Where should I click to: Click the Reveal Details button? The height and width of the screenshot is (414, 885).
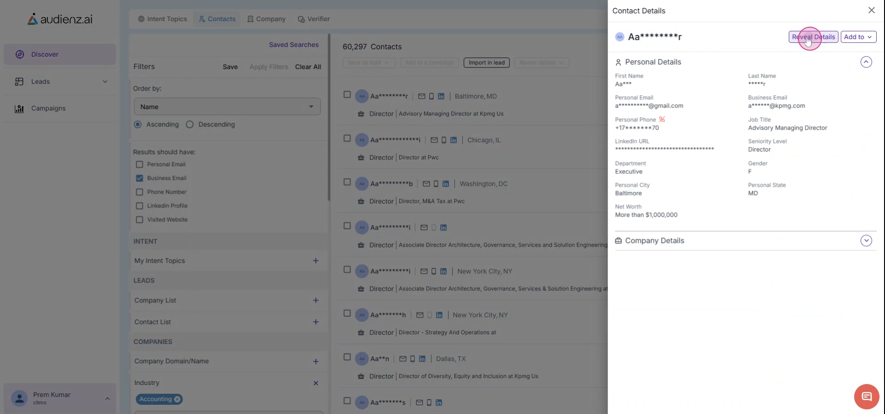[813, 37]
